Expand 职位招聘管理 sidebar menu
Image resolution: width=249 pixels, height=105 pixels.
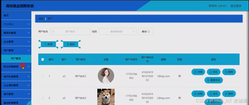tap(16, 67)
